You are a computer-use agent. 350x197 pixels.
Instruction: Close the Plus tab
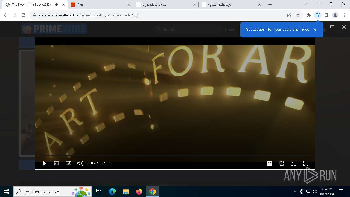click(129, 5)
